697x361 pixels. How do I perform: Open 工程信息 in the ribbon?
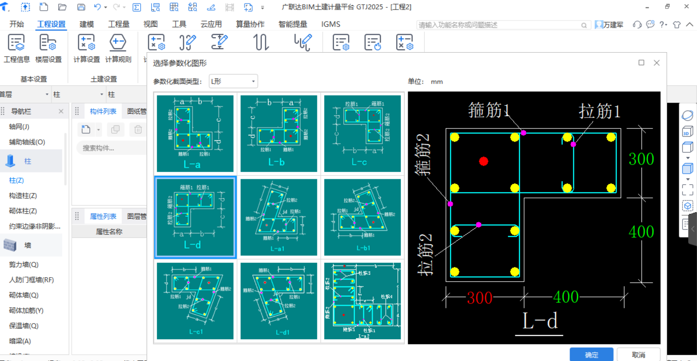(x=16, y=49)
